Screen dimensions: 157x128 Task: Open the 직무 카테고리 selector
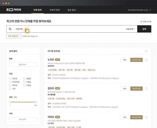point(14,36)
